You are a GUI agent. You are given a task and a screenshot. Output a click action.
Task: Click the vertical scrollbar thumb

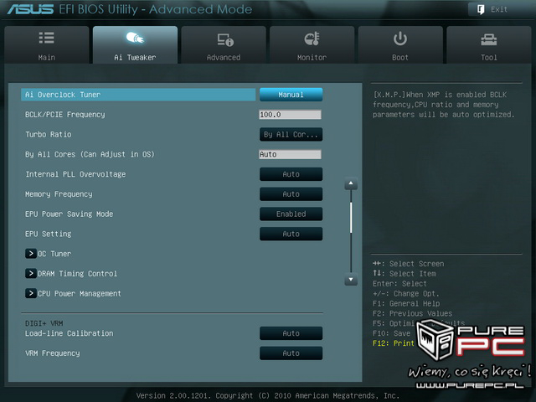(x=351, y=218)
